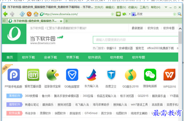Click the 最新更新 link
This screenshot has width=184, height=121.
(137, 28)
